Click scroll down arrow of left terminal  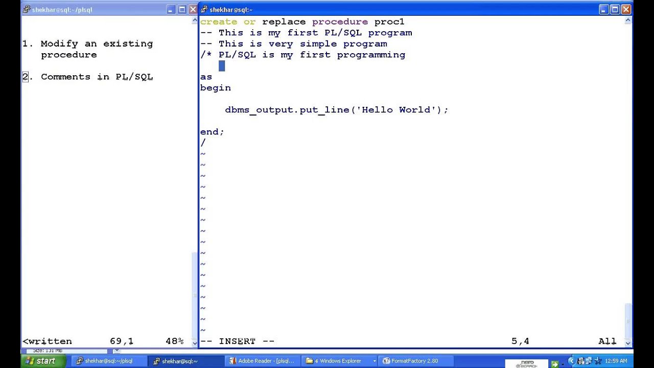[195, 342]
